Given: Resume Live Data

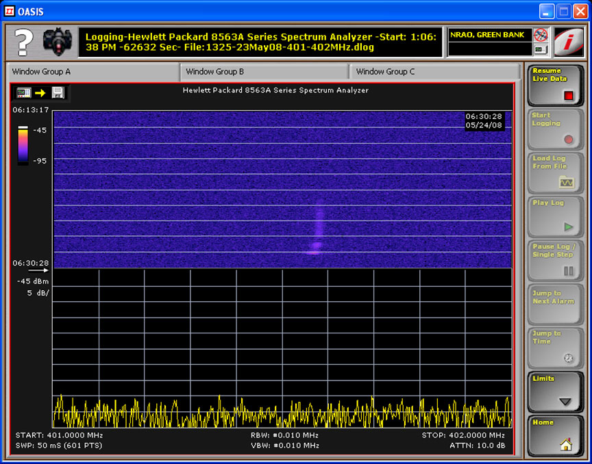Looking at the screenshot, I should click(556, 86).
